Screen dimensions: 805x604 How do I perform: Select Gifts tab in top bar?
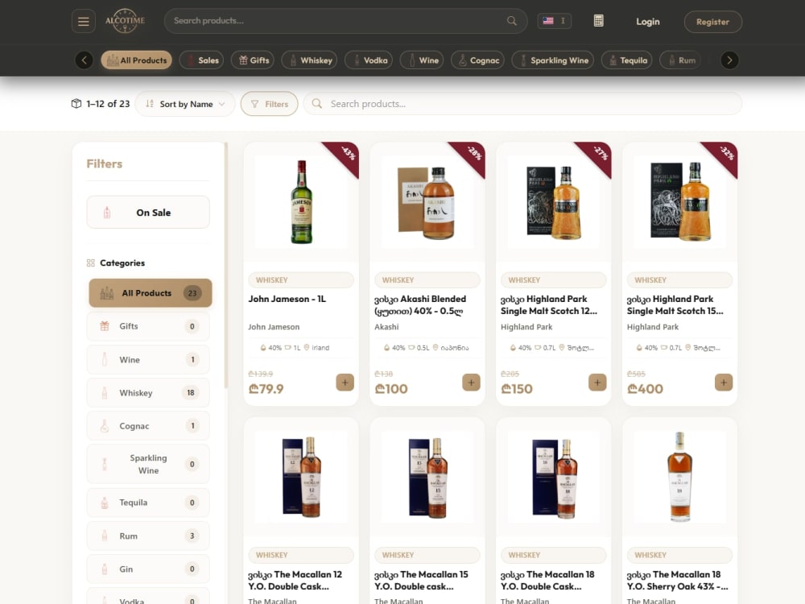tap(253, 60)
